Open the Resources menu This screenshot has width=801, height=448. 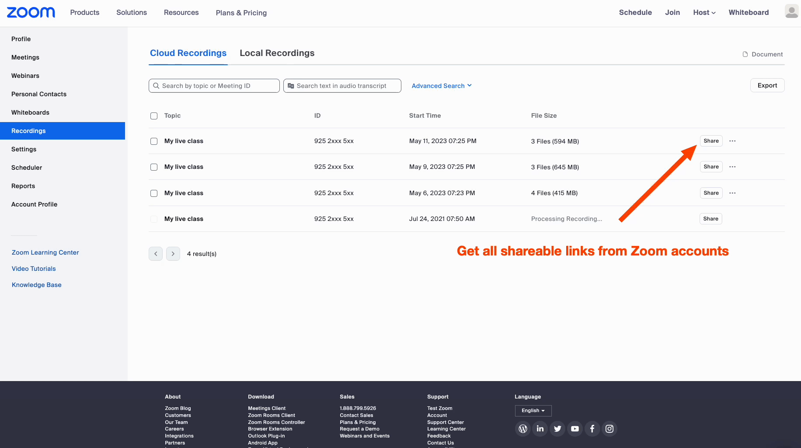[x=181, y=13]
